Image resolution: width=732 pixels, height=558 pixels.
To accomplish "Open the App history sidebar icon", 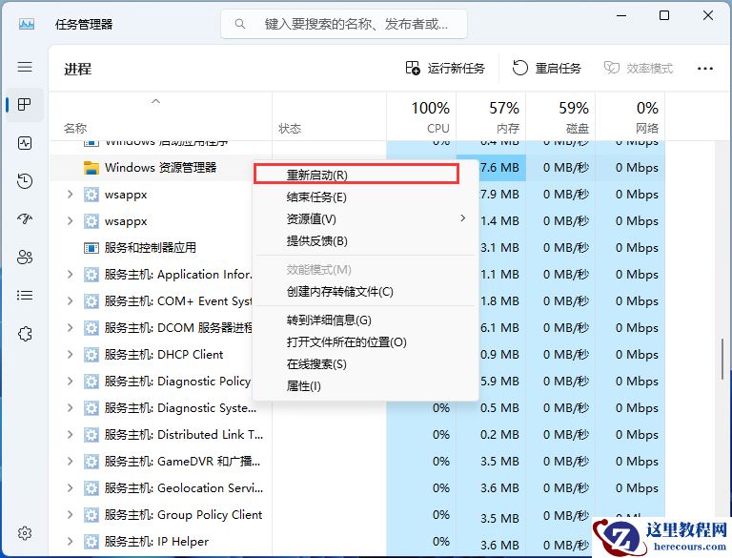I will pos(25,181).
